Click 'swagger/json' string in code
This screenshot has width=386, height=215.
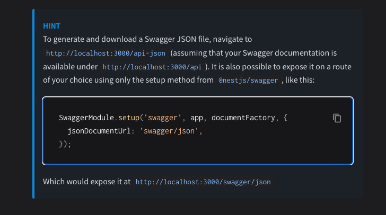click(169, 131)
